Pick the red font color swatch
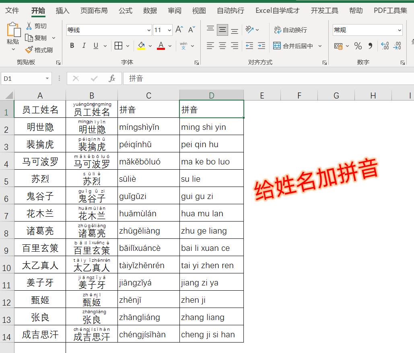The width and height of the screenshot is (414, 353). [x=160, y=49]
